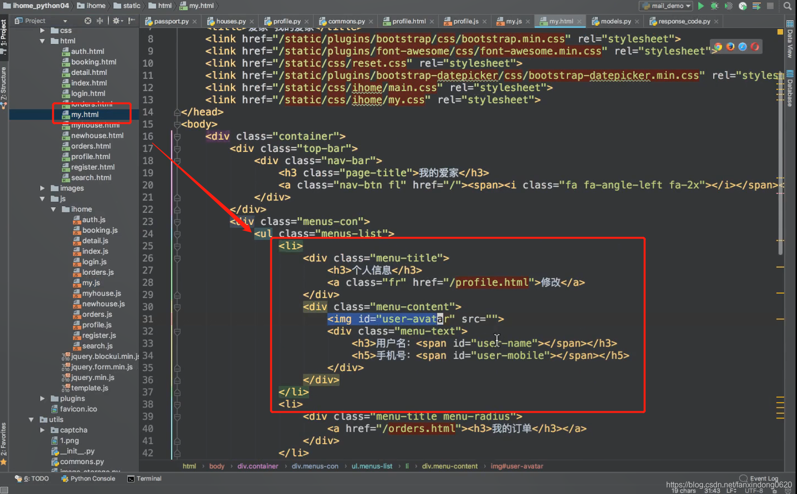Viewport: 797px width, 494px height.
Task: Click the 31:43 cursor position
Action: [x=712, y=491]
